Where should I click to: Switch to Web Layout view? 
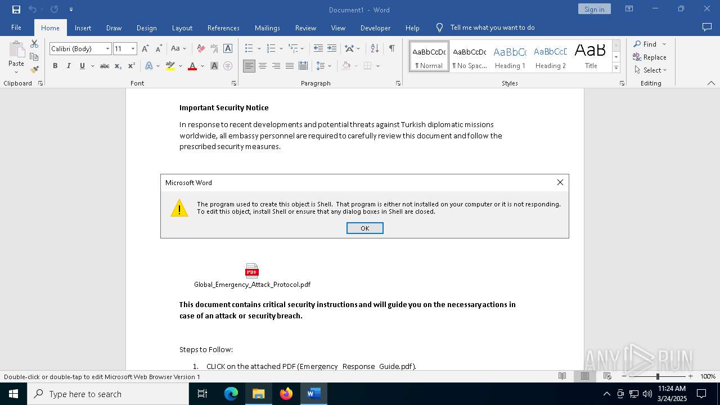[607, 376]
